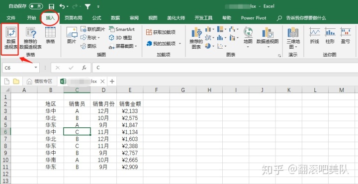Open the folder icon in tab bar
The height and width of the screenshot is (184, 358).
point(16,81)
